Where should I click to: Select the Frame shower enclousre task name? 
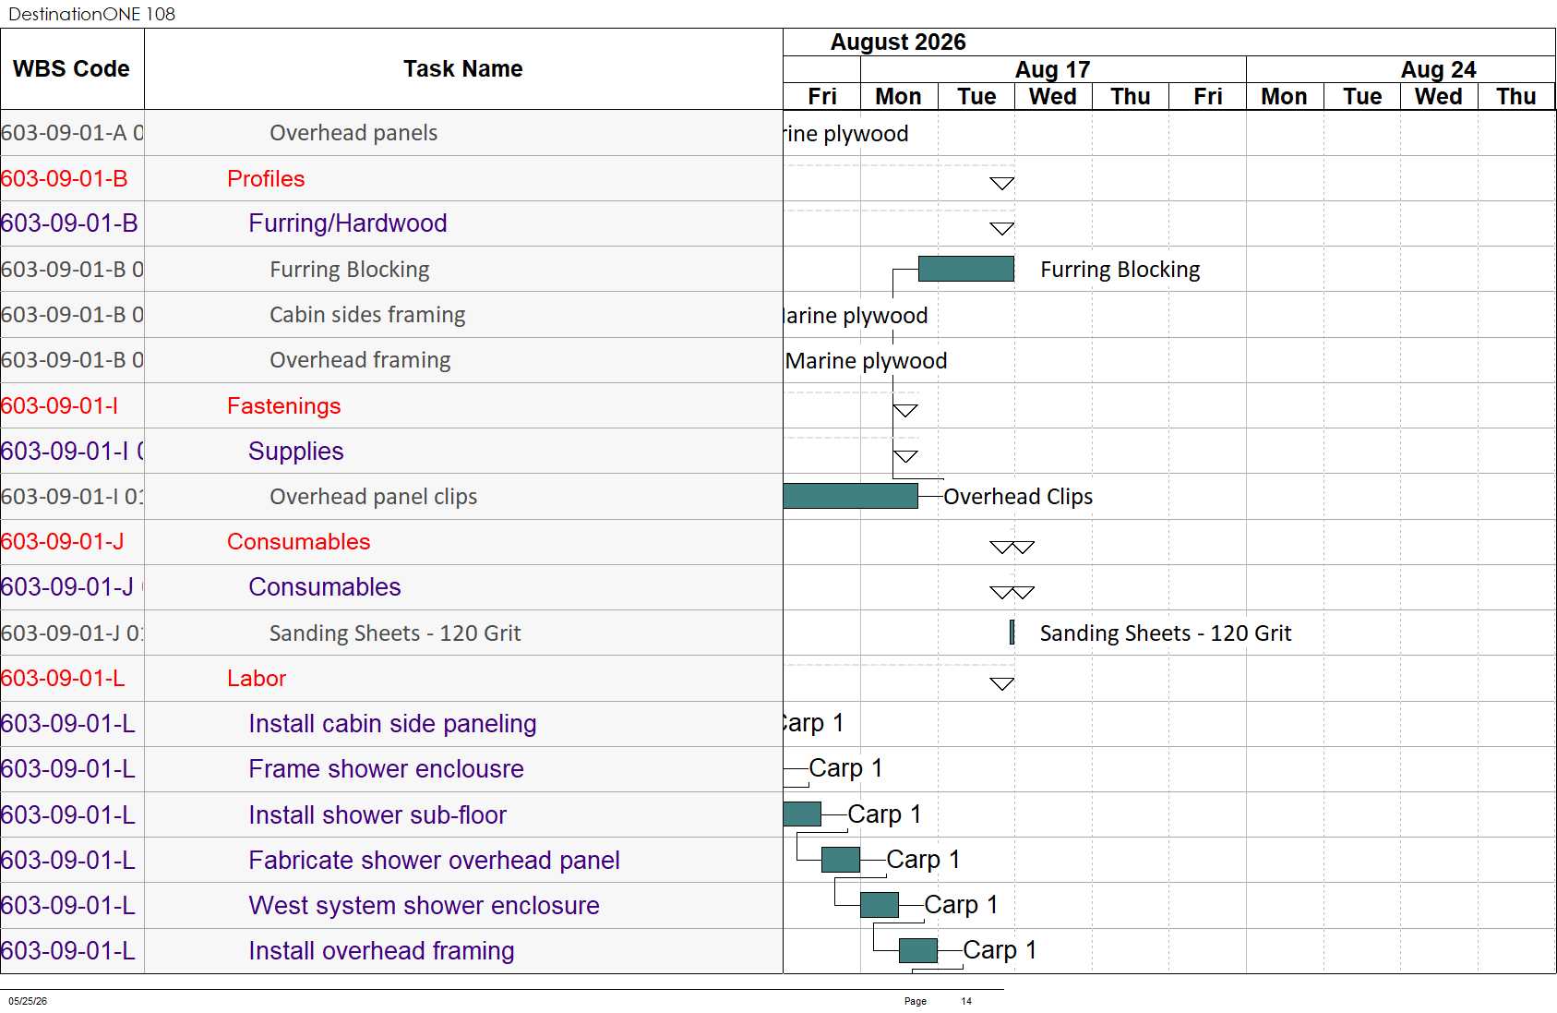coord(386,769)
